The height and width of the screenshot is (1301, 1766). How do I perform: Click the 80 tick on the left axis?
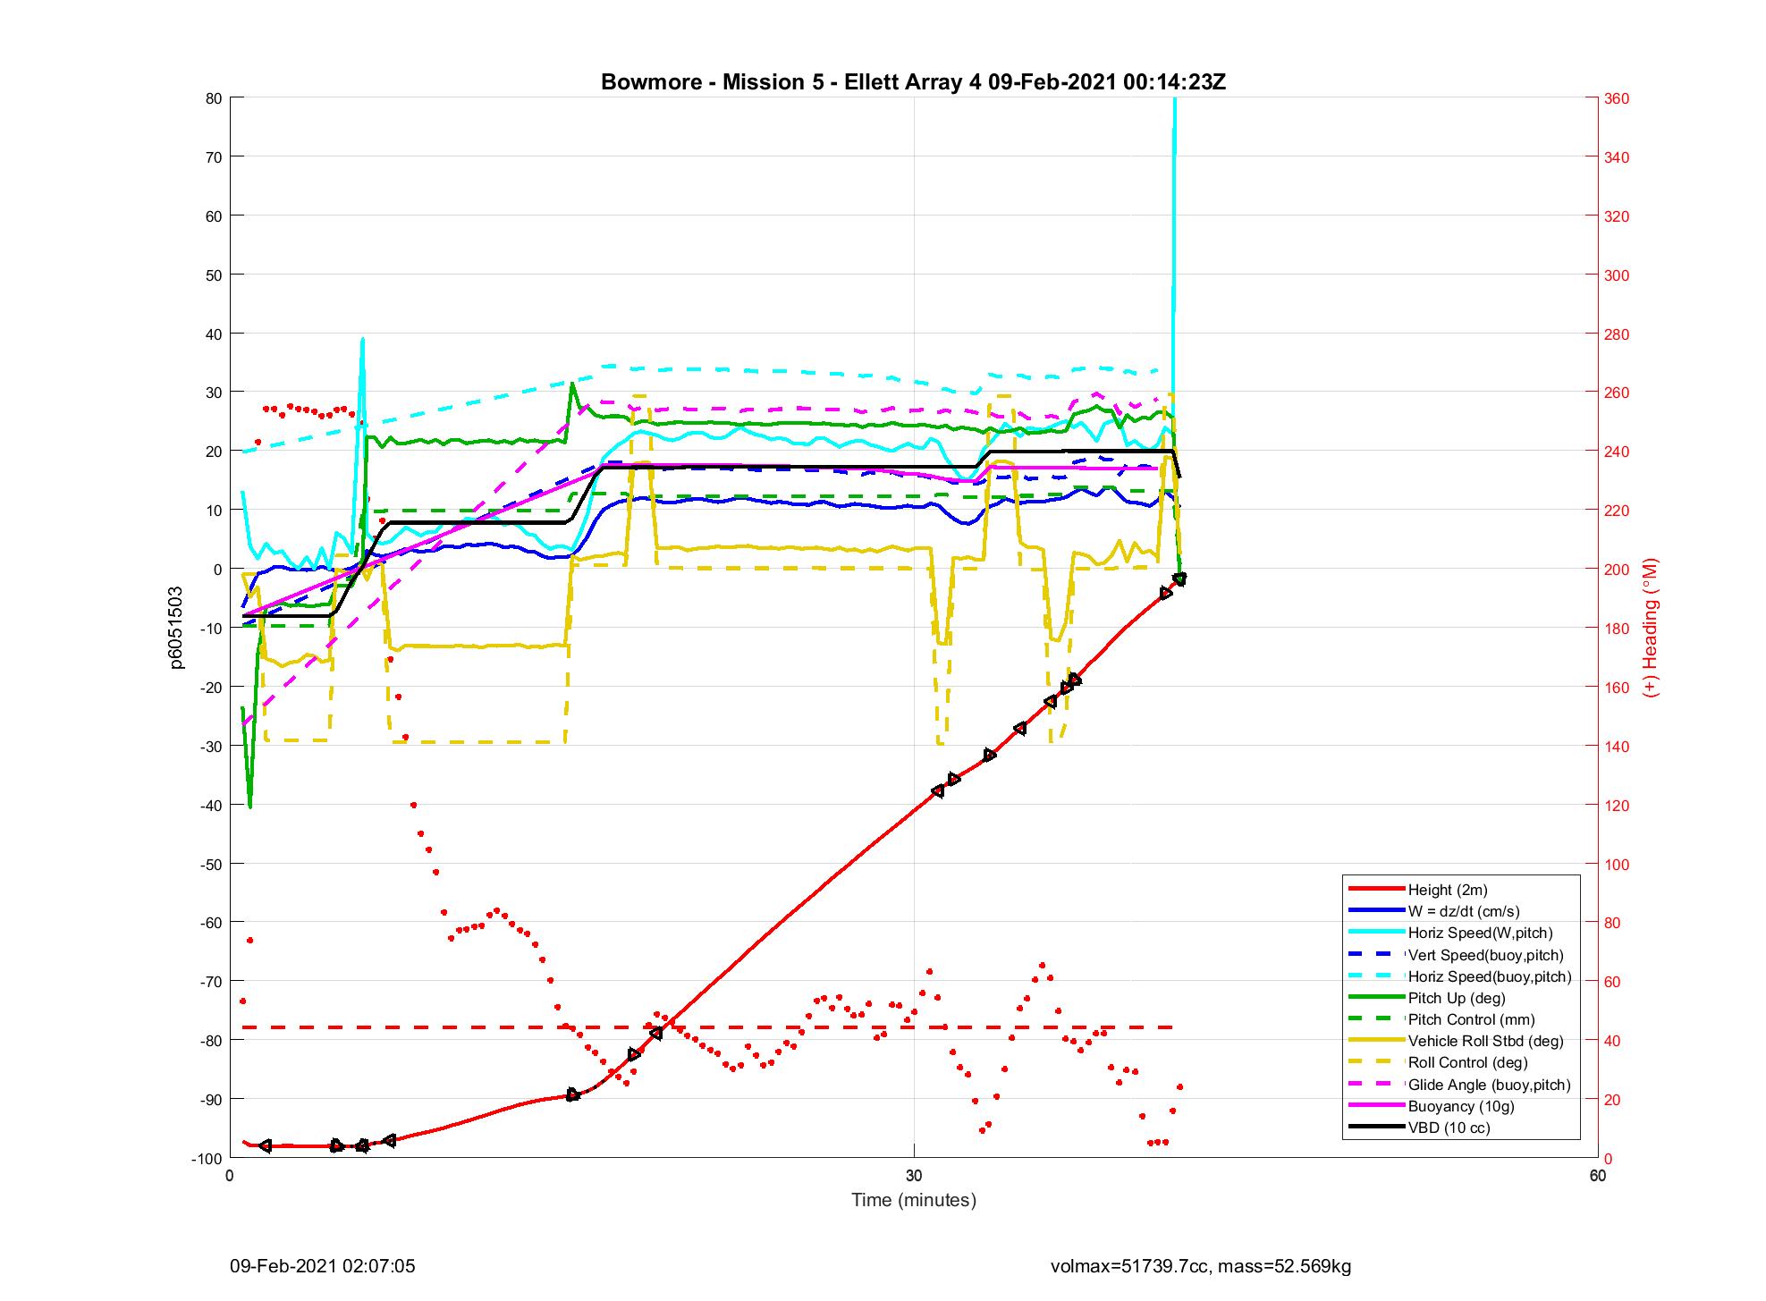[214, 98]
